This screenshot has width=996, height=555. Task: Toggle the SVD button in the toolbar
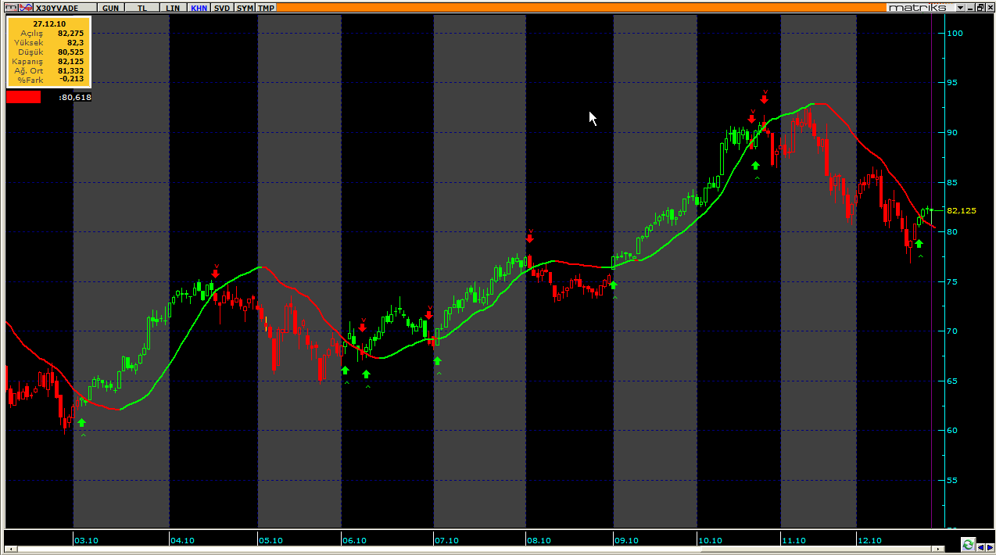tap(222, 7)
